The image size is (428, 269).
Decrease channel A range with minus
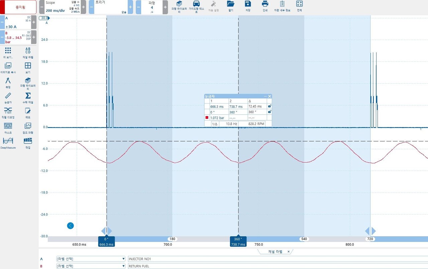[x=2, y=22]
